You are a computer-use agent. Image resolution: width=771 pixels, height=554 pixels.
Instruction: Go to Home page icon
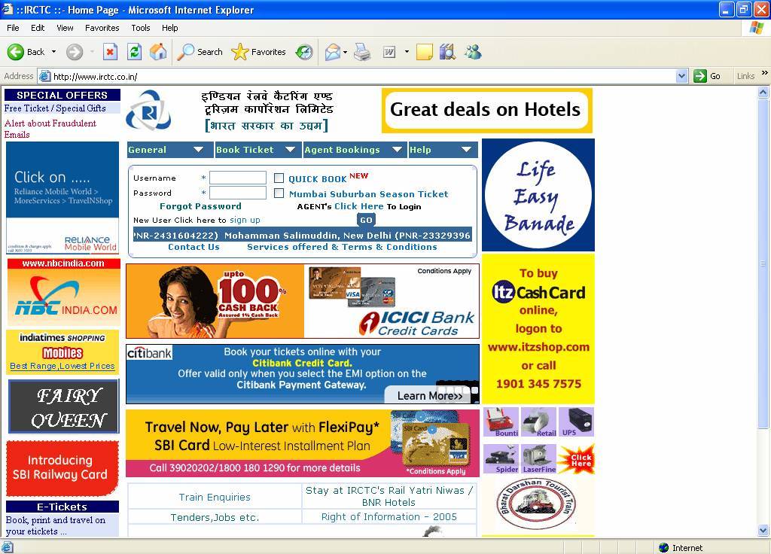[158, 52]
